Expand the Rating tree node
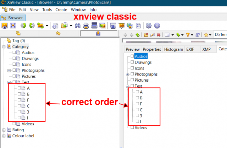Screen dimensions: 227x148 click(4, 130)
